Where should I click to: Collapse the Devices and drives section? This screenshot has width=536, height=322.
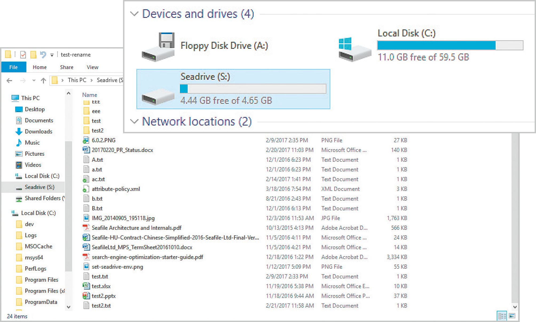(x=134, y=14)
